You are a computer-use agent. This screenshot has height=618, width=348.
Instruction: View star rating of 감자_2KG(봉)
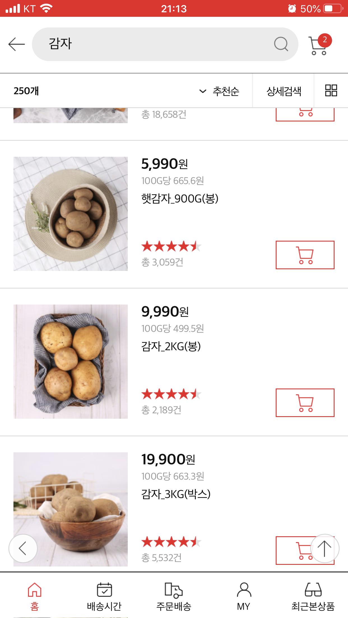(171, 394)
